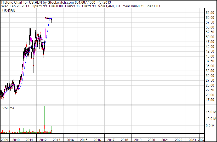
Task: Select the 2009 year label
Action: tap(4, 140)
